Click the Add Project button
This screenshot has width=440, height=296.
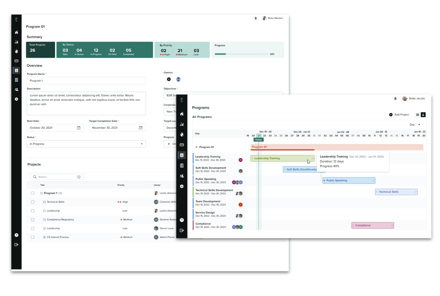(400, 114)
